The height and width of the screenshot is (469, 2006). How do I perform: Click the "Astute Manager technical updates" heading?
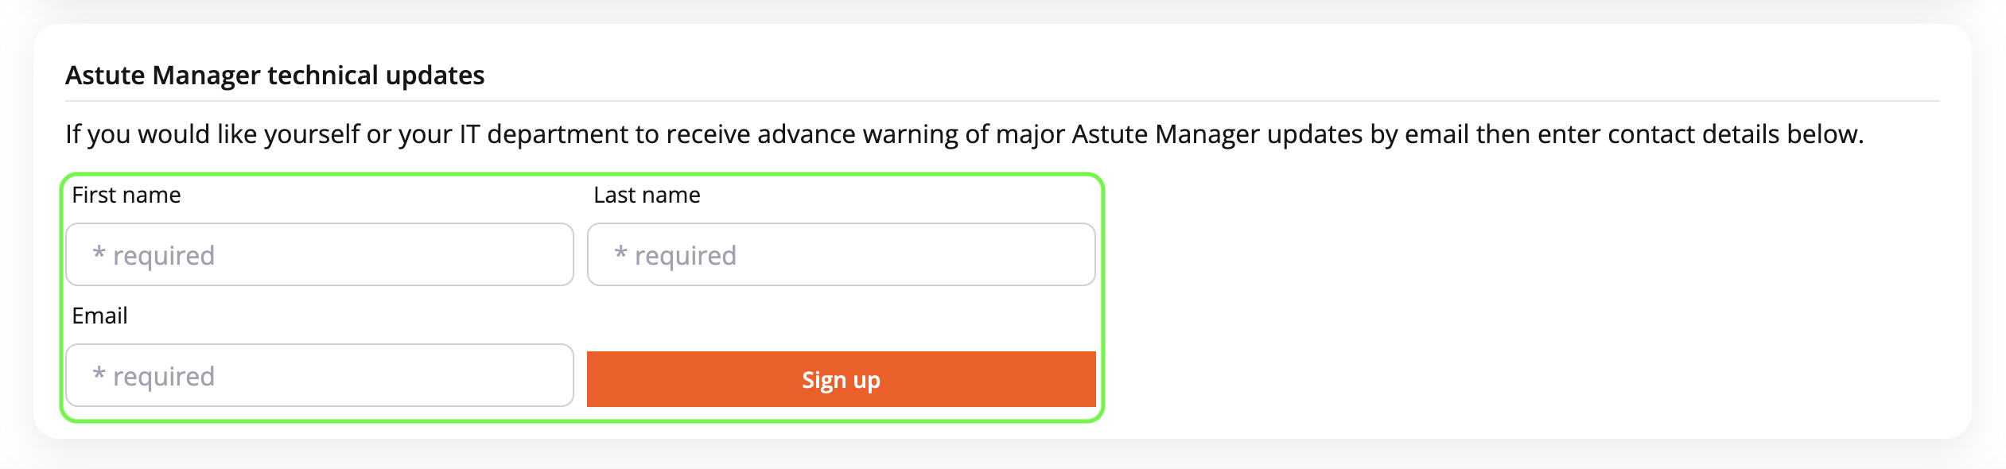274,76
